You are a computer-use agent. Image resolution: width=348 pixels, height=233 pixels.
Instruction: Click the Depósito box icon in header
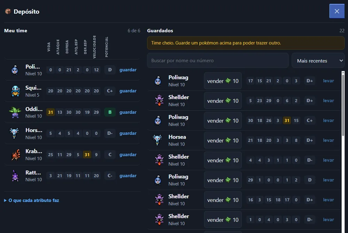click(x=8, y=12)
